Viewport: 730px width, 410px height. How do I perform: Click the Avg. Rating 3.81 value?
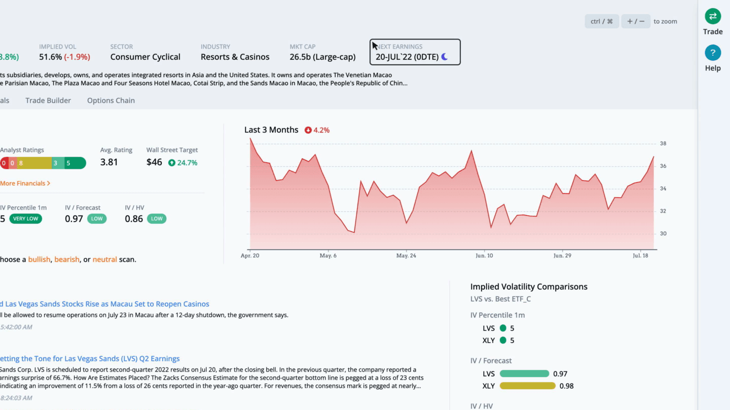[109, 162]
